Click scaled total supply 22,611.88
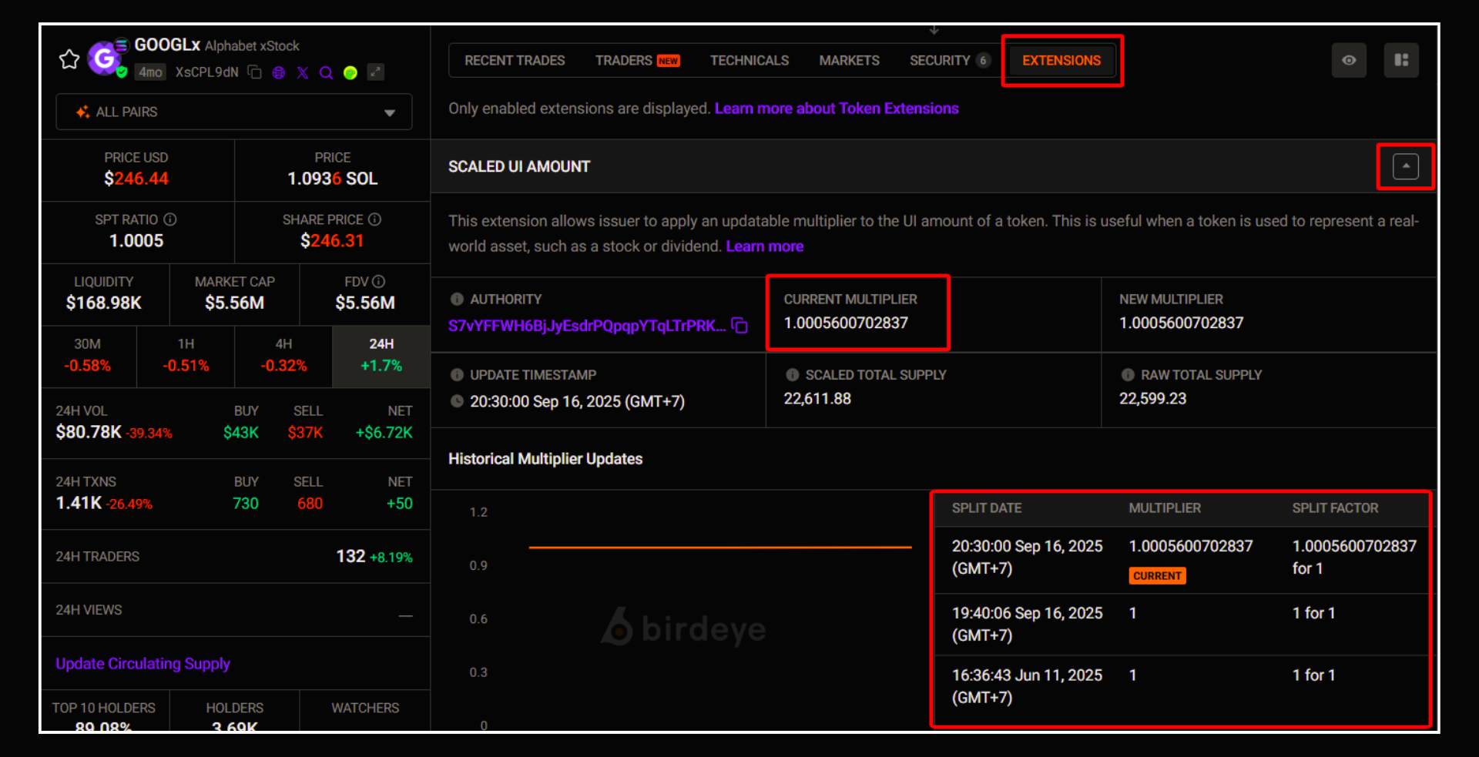 (x=817, y=399)
